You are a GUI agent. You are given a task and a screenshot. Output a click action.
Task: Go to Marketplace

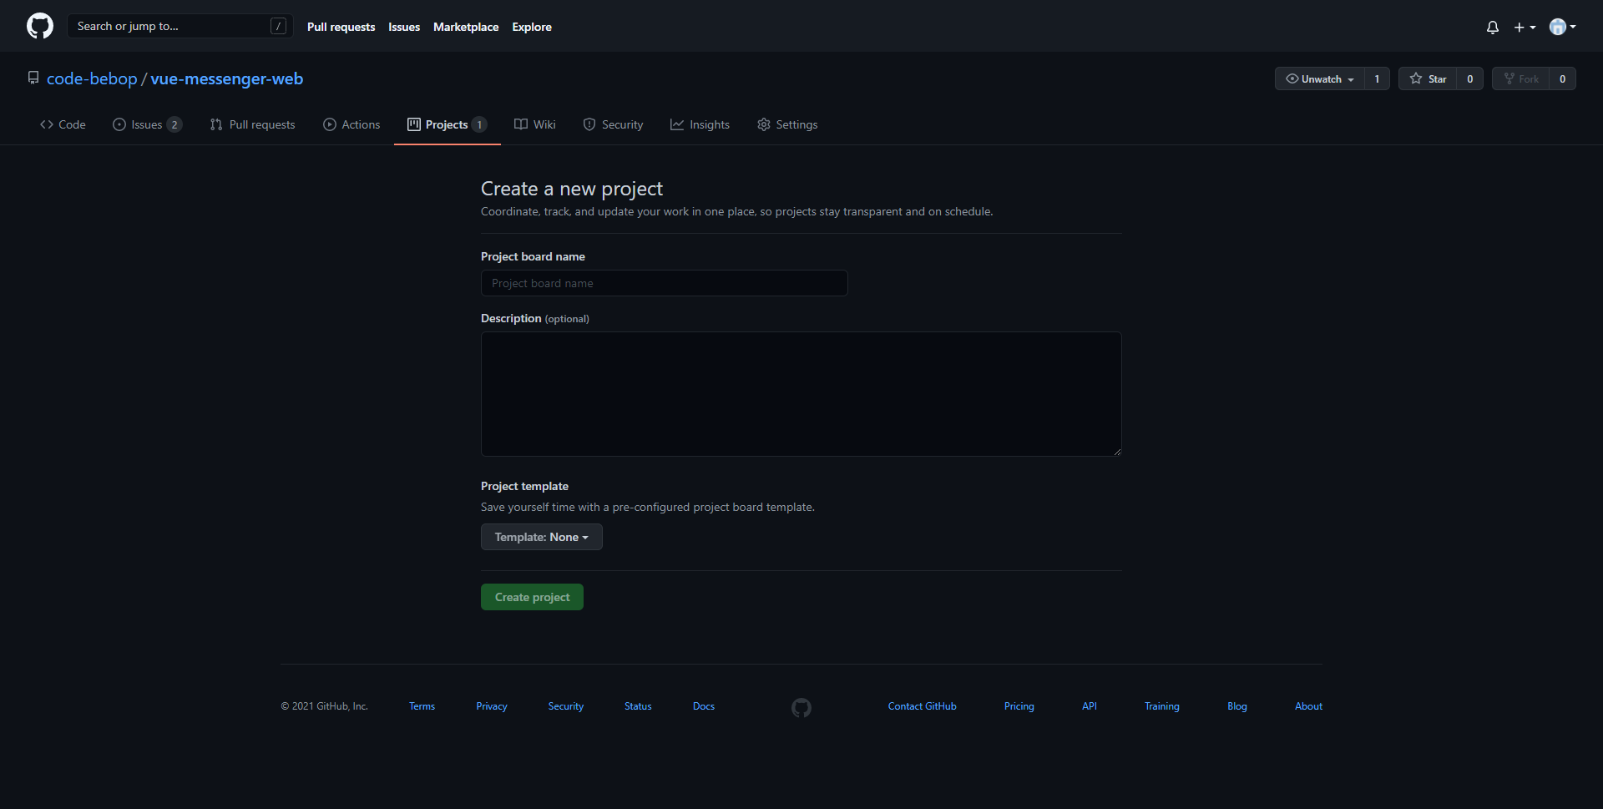[466, 27]
